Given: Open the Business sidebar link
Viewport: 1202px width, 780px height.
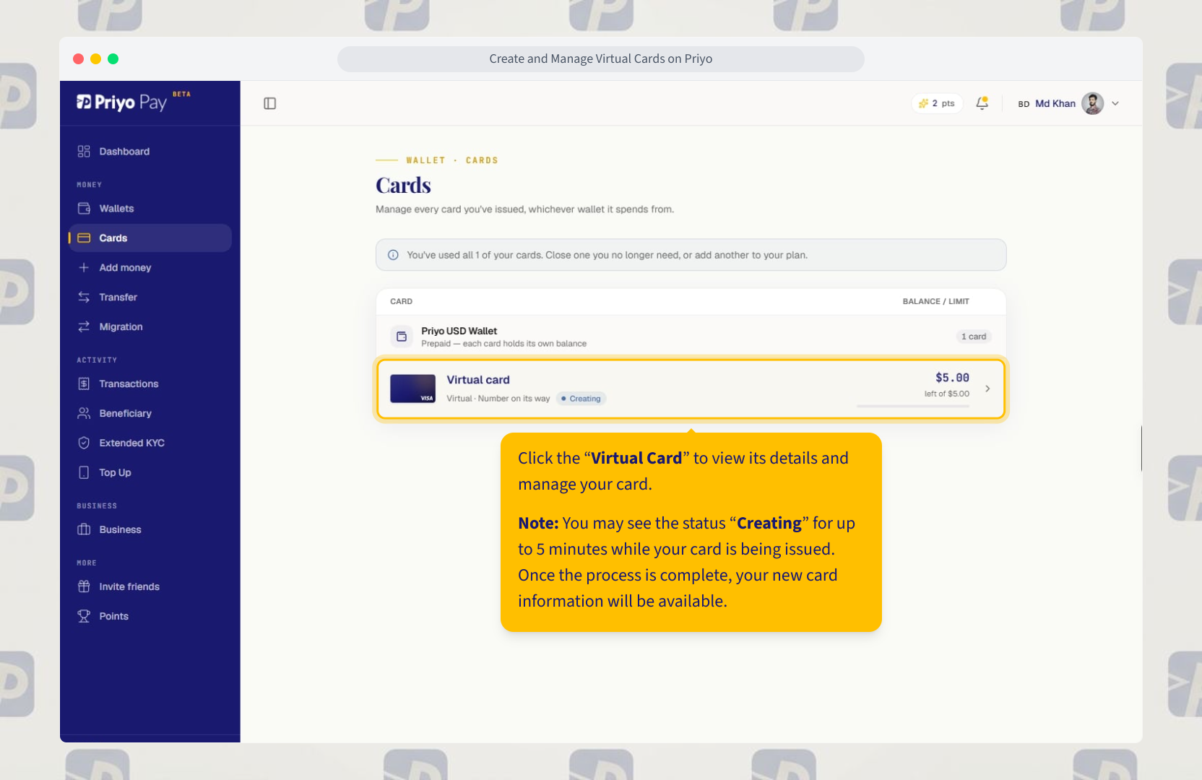Looking at the screenshot, I should coord(150,529).
